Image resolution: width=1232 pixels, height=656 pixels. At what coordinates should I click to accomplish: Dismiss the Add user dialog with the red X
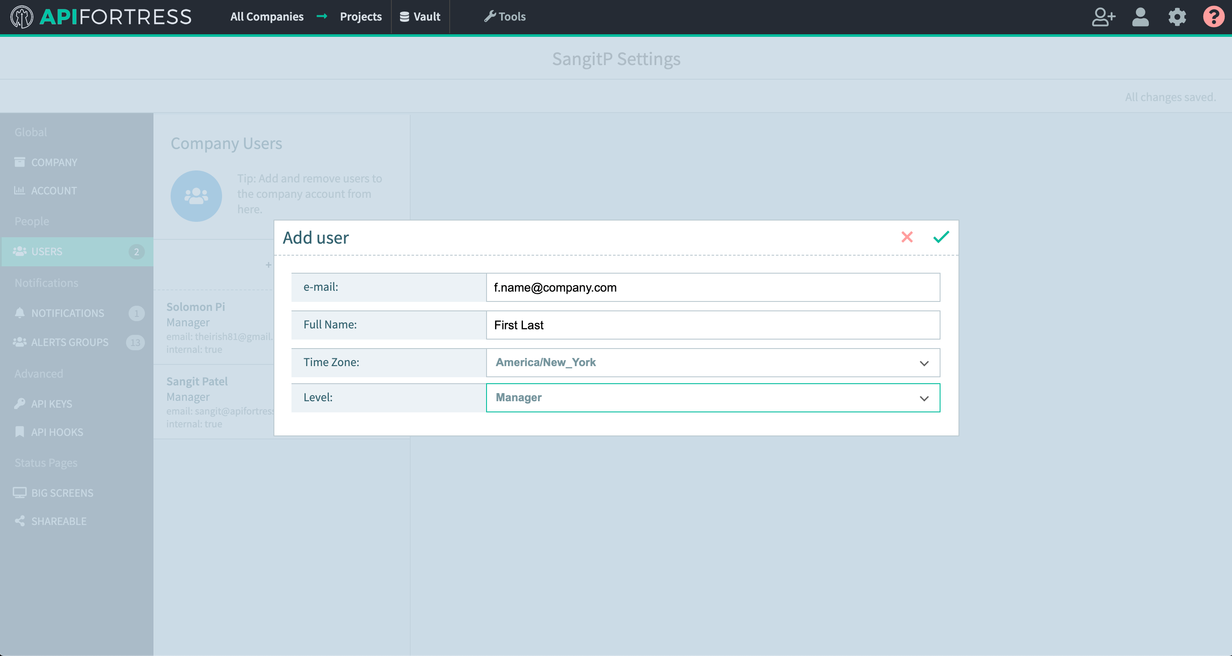907,238
